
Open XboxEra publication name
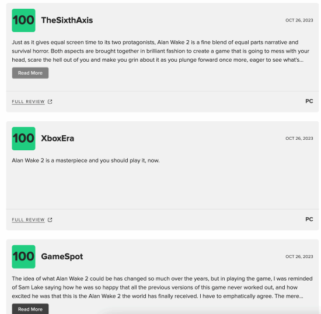pyautogui.click(x=58, y=138)
